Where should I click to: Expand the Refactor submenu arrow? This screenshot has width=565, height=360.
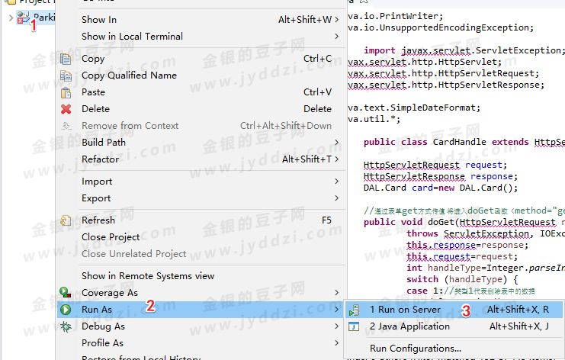[337, 159]
